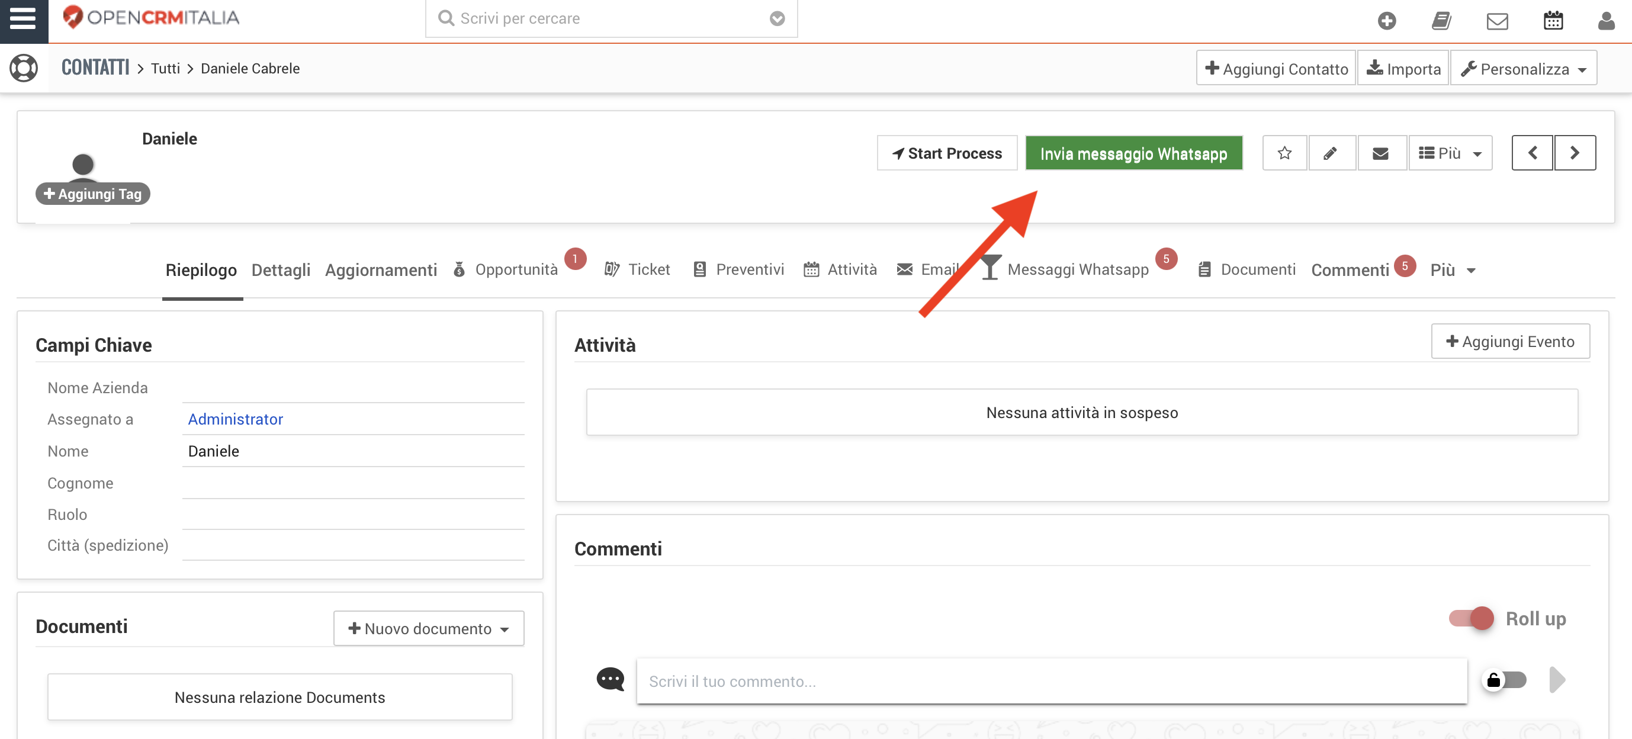
Task: Toggle the Roll up switch
Action: click(x=1471, y=618)
